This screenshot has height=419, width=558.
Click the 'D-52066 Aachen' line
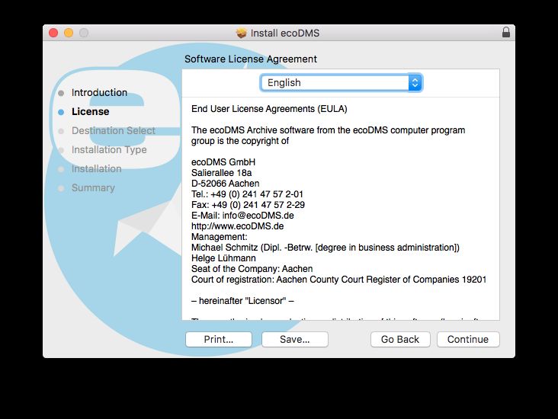point(226,184)
